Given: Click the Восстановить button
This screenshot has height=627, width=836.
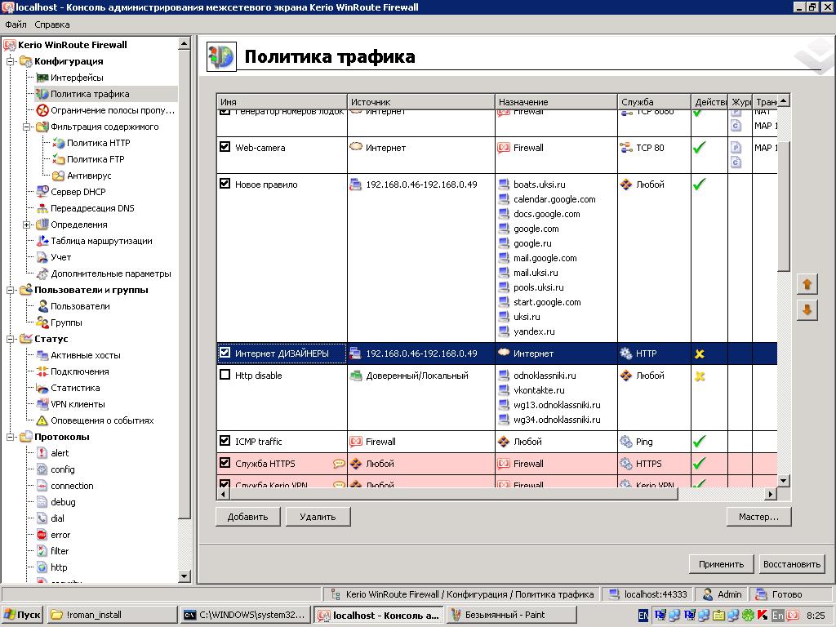Looking at the screenshot, I should point(792,564).
